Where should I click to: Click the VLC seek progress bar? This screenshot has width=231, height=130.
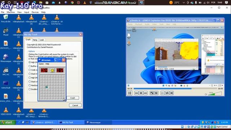coord(175,88)
